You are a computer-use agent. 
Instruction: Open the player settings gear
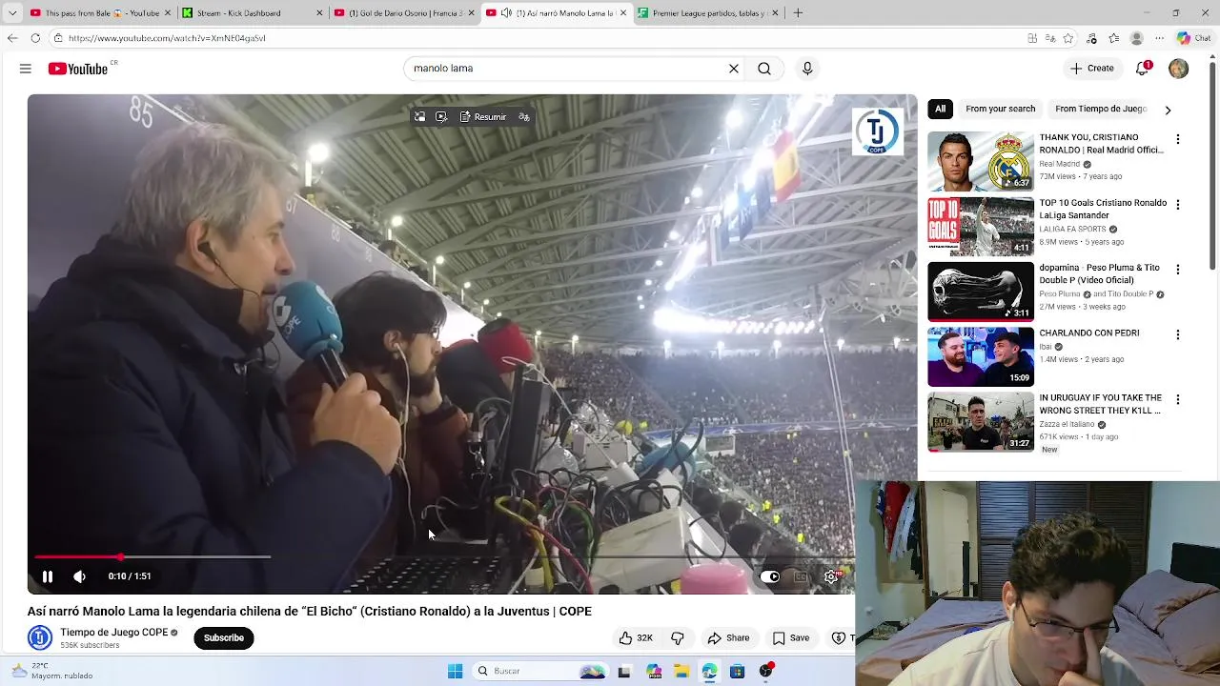(x=831, y=576)
